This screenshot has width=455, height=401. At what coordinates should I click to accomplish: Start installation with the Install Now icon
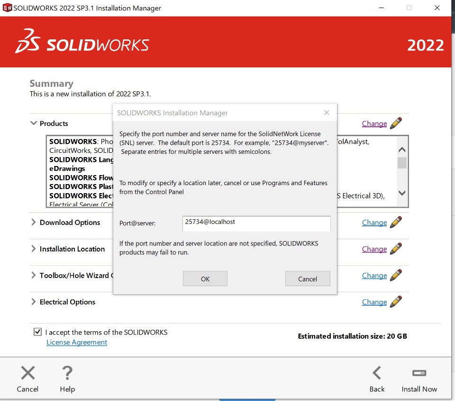(x=419, y=373)
